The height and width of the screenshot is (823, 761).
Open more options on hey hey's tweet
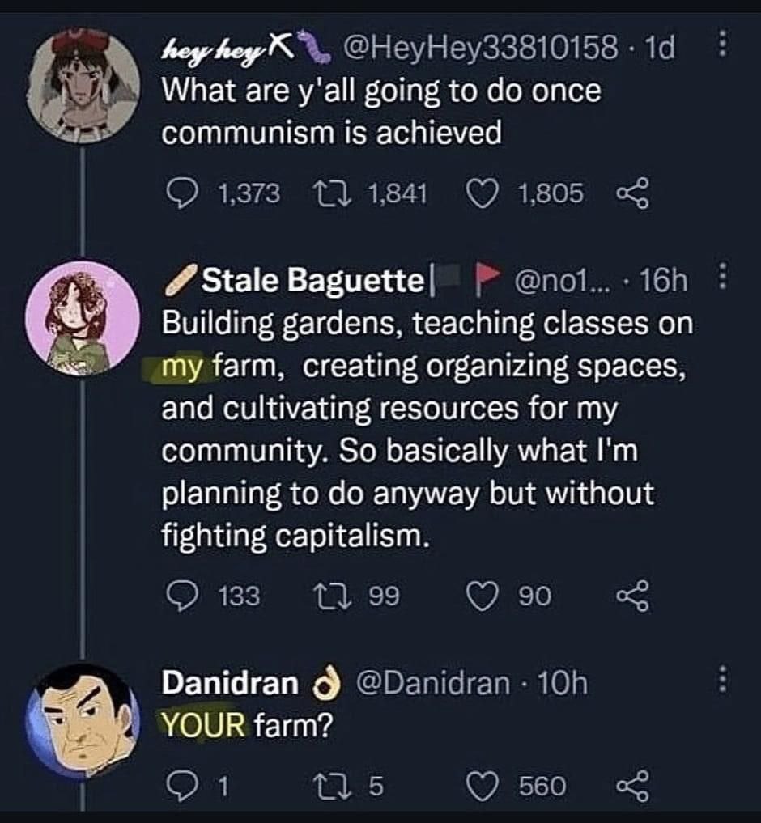point(725,47)
